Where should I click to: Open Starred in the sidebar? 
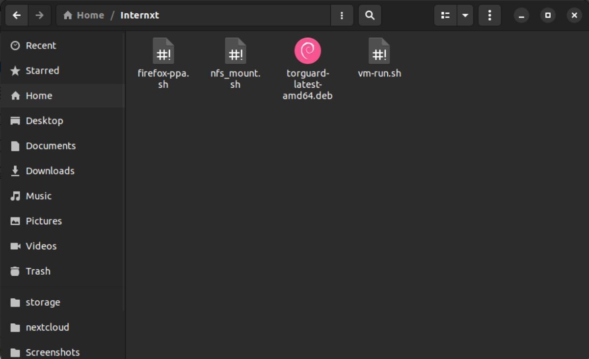(x=62, y=71)
